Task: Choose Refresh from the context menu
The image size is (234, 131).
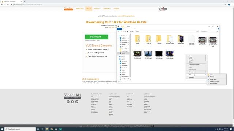Action: [x=196, y=62]
